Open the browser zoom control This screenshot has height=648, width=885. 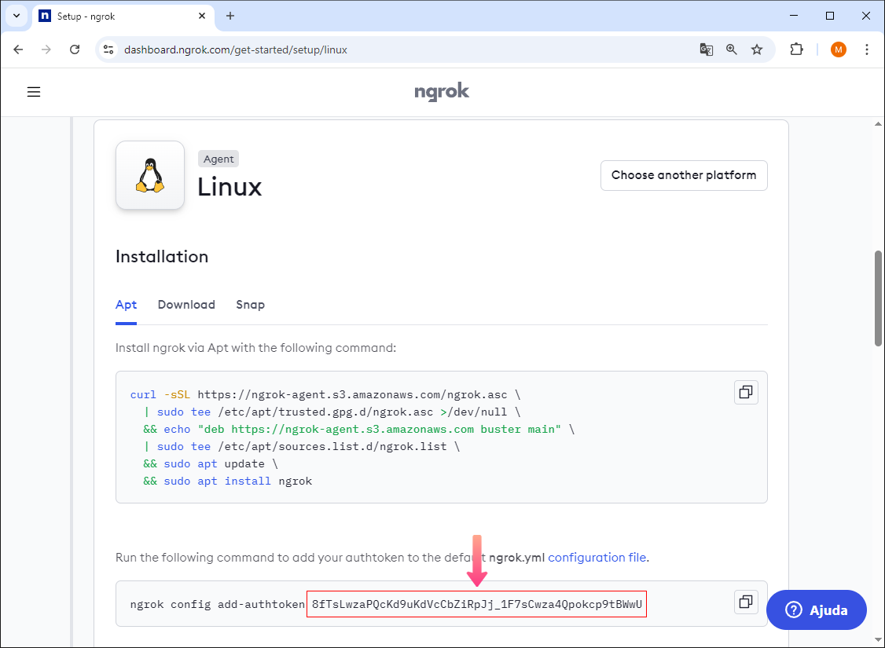(x=732, y=49)
